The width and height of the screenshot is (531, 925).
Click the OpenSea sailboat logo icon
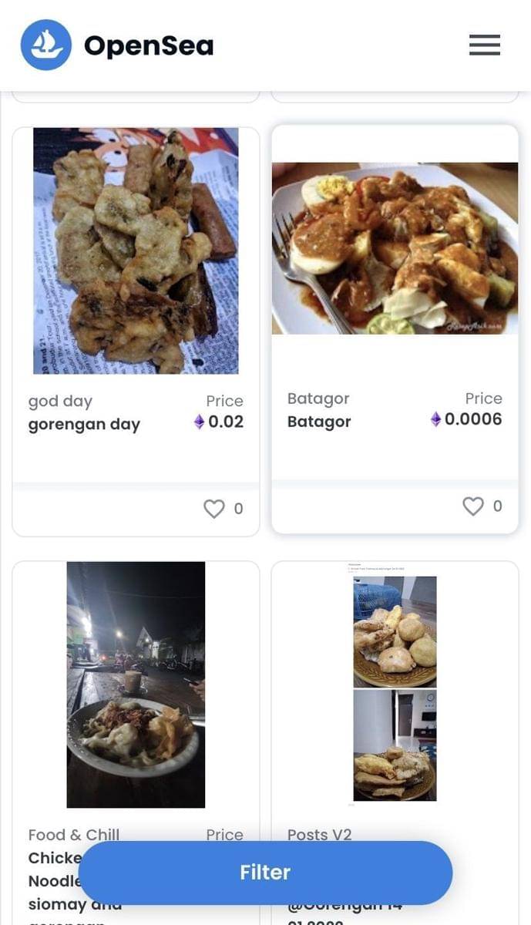(46, 45)
